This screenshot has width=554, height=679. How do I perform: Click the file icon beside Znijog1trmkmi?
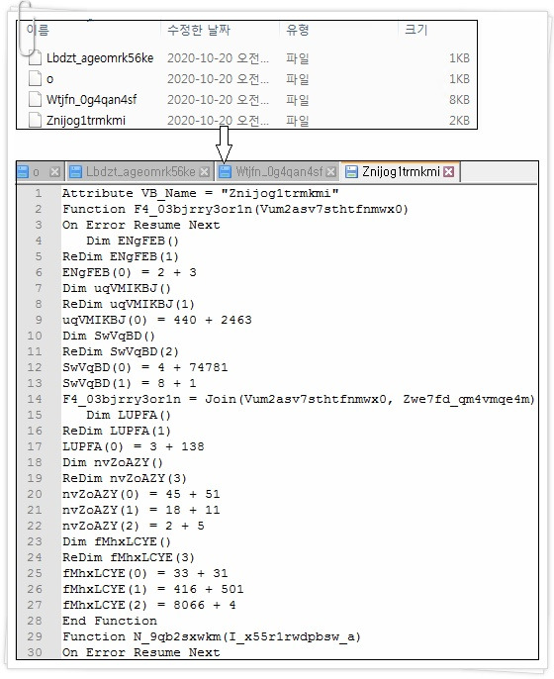(x=35, y=120)
